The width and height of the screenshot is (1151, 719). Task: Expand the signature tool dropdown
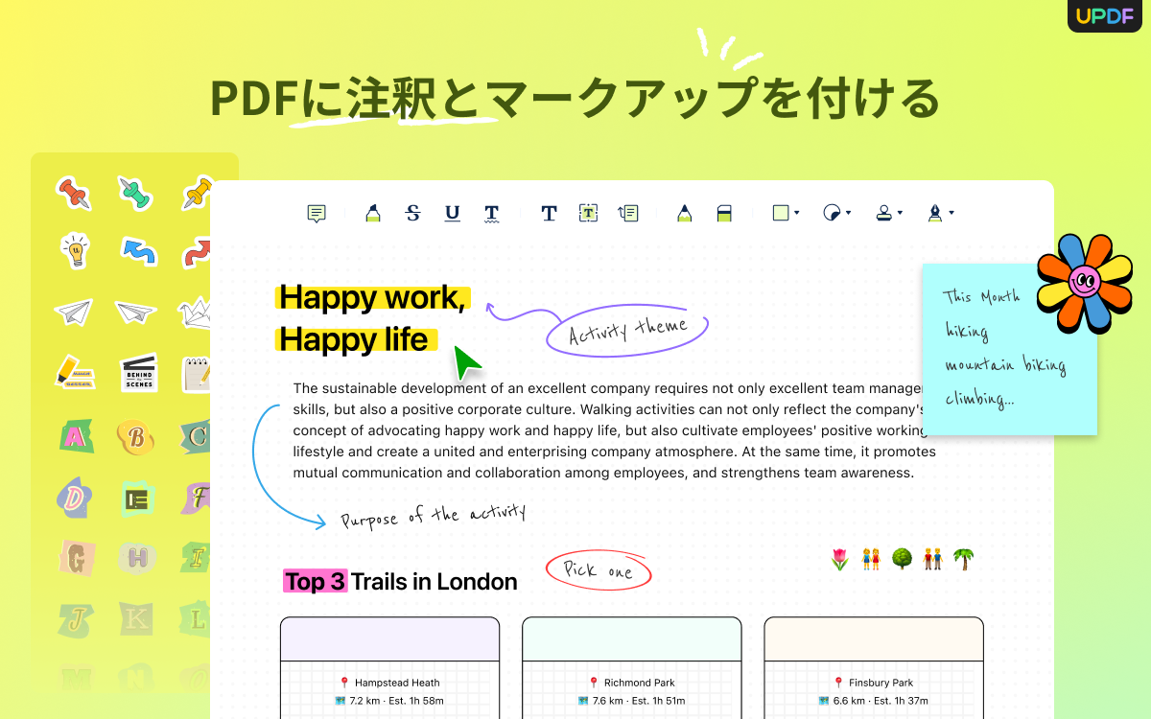(939, 213)
